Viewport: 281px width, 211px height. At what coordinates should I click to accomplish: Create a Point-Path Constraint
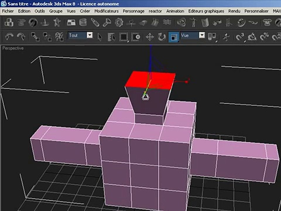[253, 23]
